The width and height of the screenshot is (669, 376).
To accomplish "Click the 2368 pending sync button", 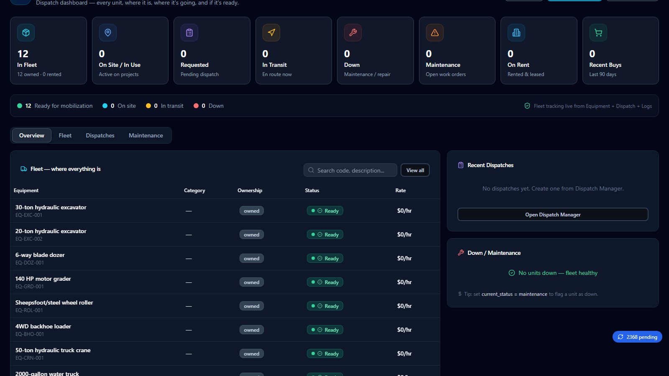I will 637,337.
